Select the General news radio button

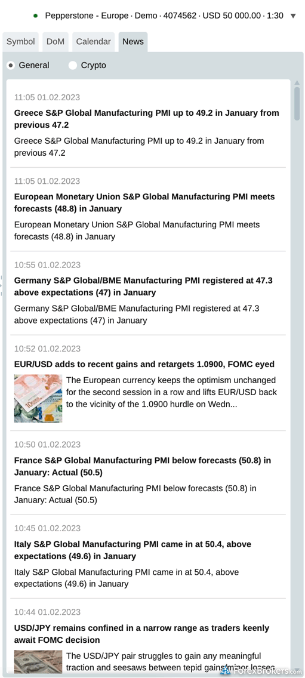pos(11,65)
